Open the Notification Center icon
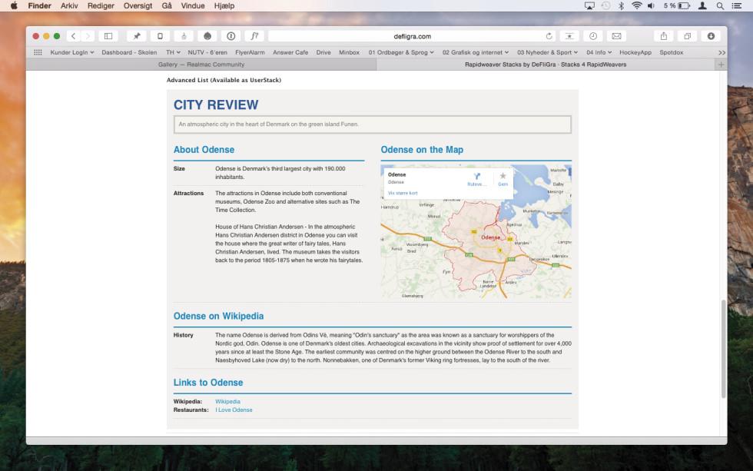Screen dimensions: 753x471 pyautogui.click(x=736, y=5)
